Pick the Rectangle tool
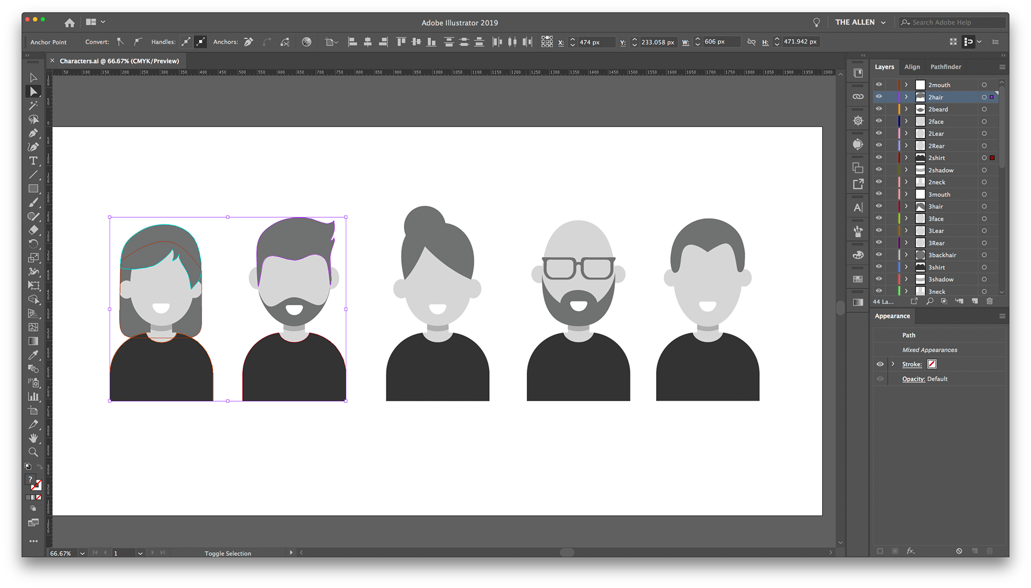Image resolution: width=1031 pixels, height=588 pixels. click(x=33, y=189)
